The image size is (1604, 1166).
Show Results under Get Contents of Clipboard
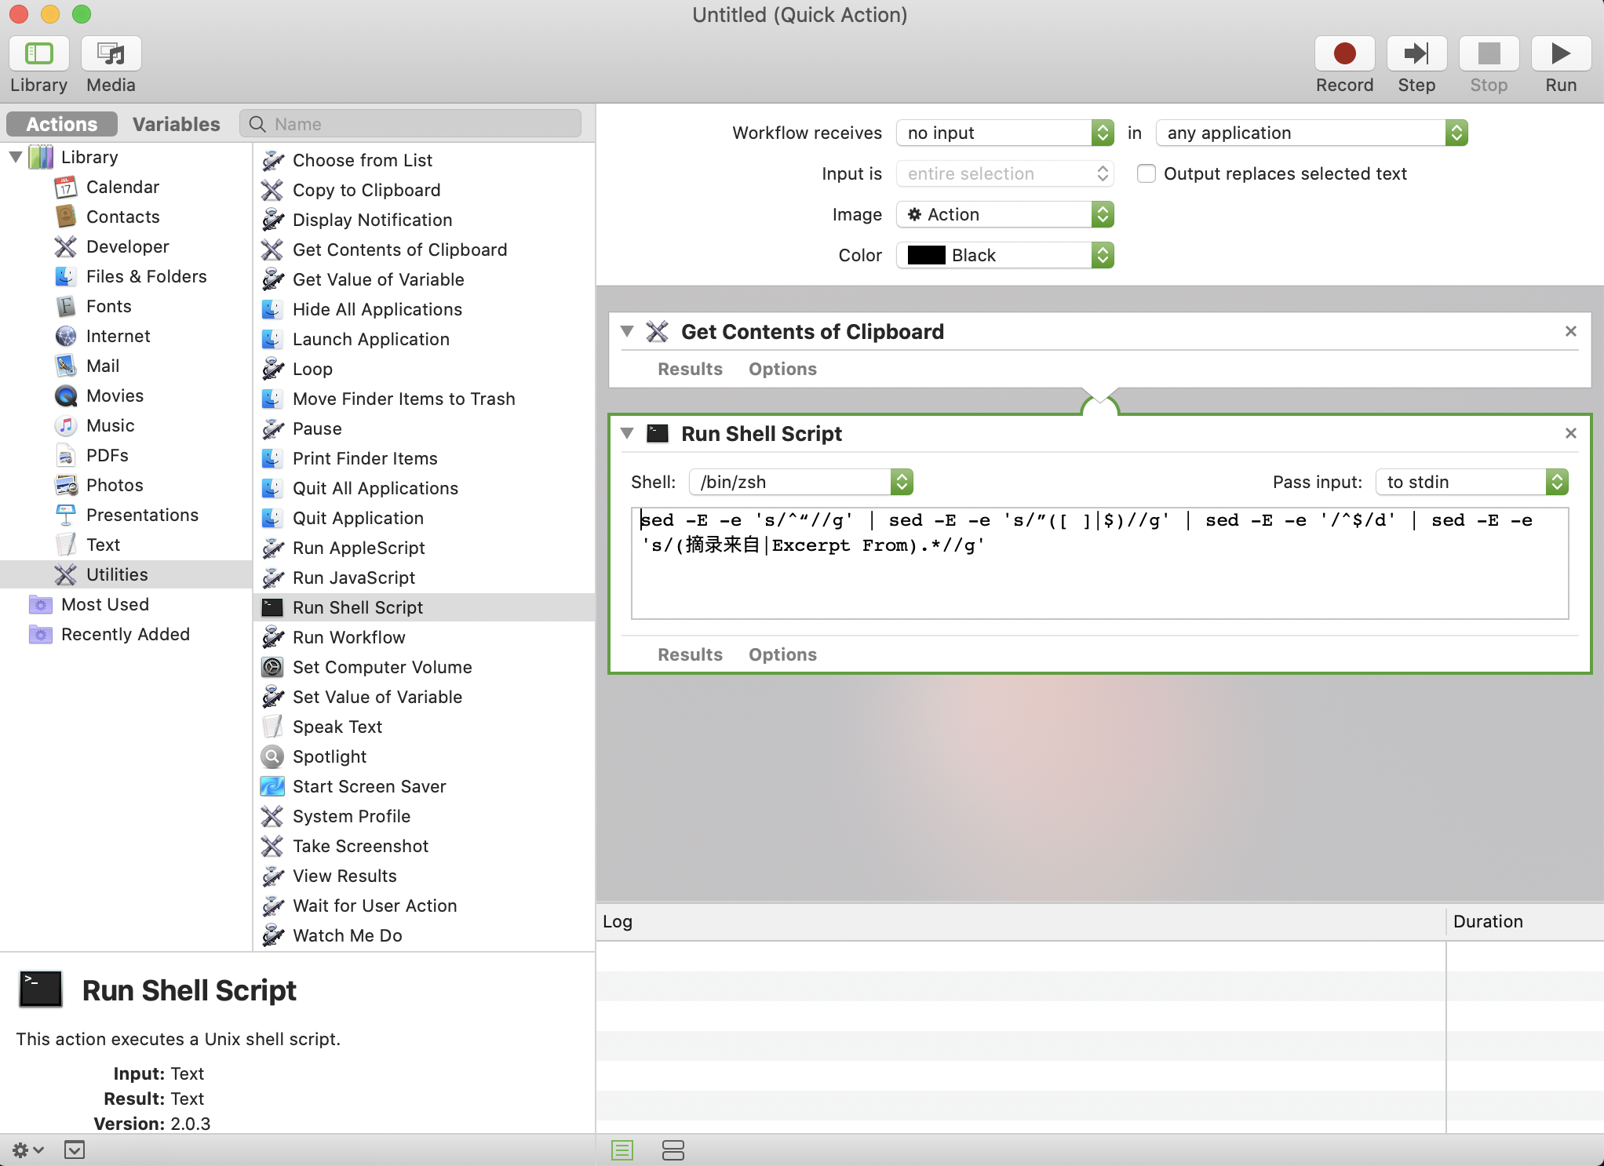click(x=689, y=369)
